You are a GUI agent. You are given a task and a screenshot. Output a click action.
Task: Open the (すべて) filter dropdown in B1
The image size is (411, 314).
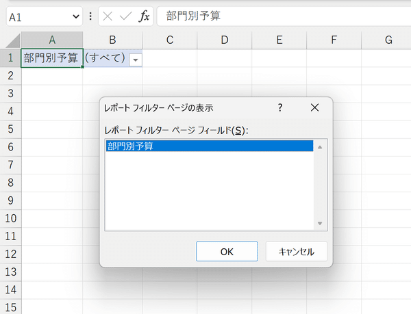tap(136, 60)
